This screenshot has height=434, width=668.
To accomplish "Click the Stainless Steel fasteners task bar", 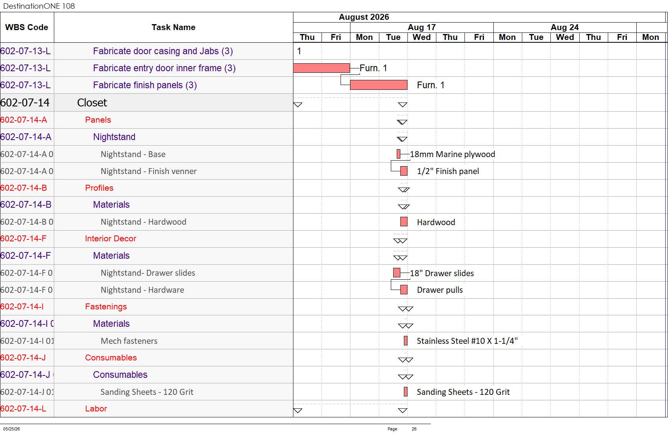I will (x=405, y=341).
